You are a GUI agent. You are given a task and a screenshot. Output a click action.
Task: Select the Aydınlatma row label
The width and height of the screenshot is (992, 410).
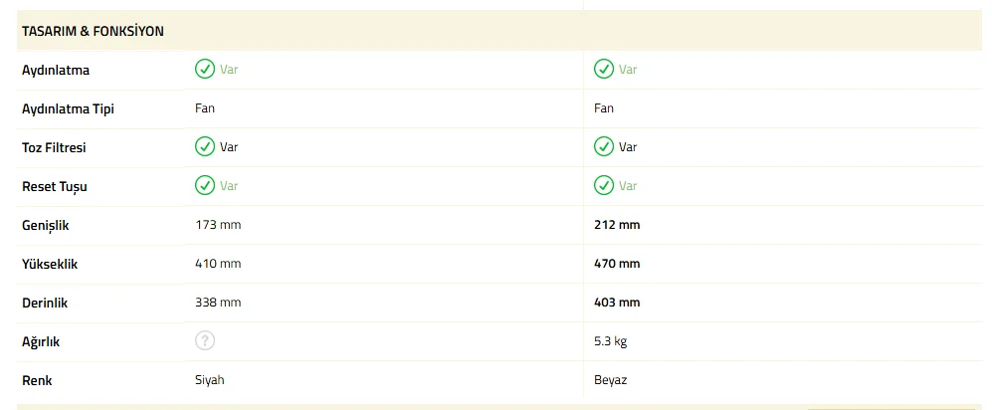pyautogui.click(x=56, y=70)
